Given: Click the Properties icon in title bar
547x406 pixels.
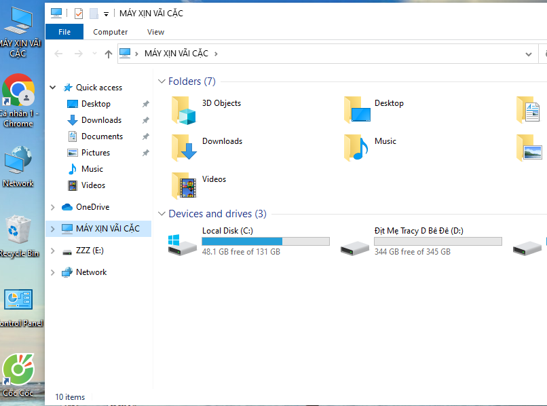Looking at the screenshot, I should [x=79, y=14].
